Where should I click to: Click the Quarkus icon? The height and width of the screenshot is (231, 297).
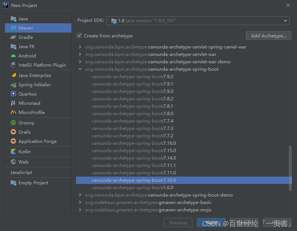(x=13, y=94)
